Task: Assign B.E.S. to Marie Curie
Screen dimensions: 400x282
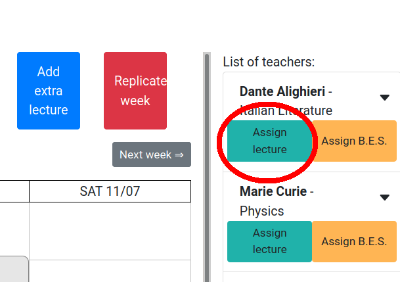Action: point(354,241)
